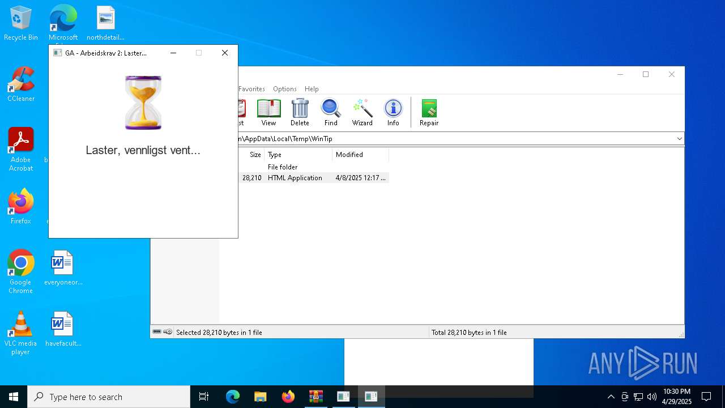This screenshot has height=408, width=725.
Task: Select the everyoneor Word document on desktop
Action: pos(63,268)
